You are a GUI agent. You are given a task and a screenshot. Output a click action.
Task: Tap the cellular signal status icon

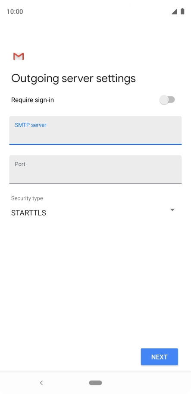coord(174,12)
